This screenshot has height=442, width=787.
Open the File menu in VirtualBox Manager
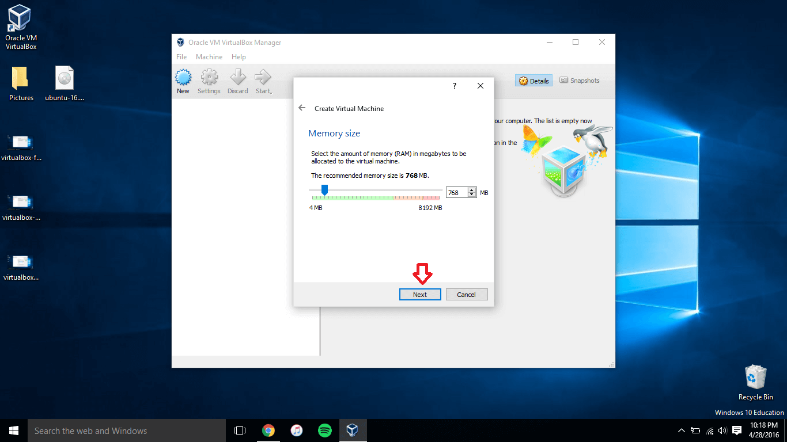click(181, 57)
